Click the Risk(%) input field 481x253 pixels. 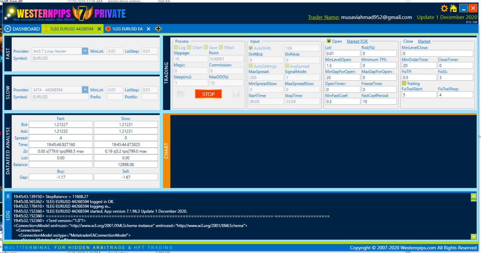[379, 54]
